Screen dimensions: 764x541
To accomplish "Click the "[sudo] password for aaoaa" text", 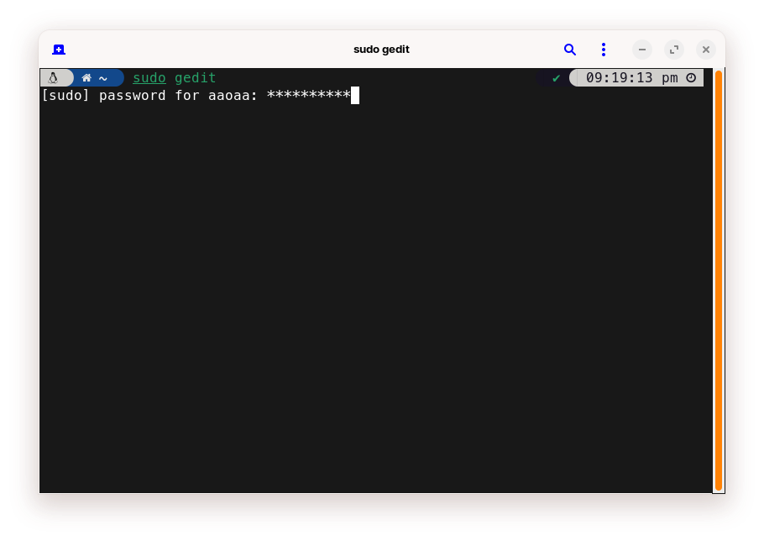I will tap(149, 96).
